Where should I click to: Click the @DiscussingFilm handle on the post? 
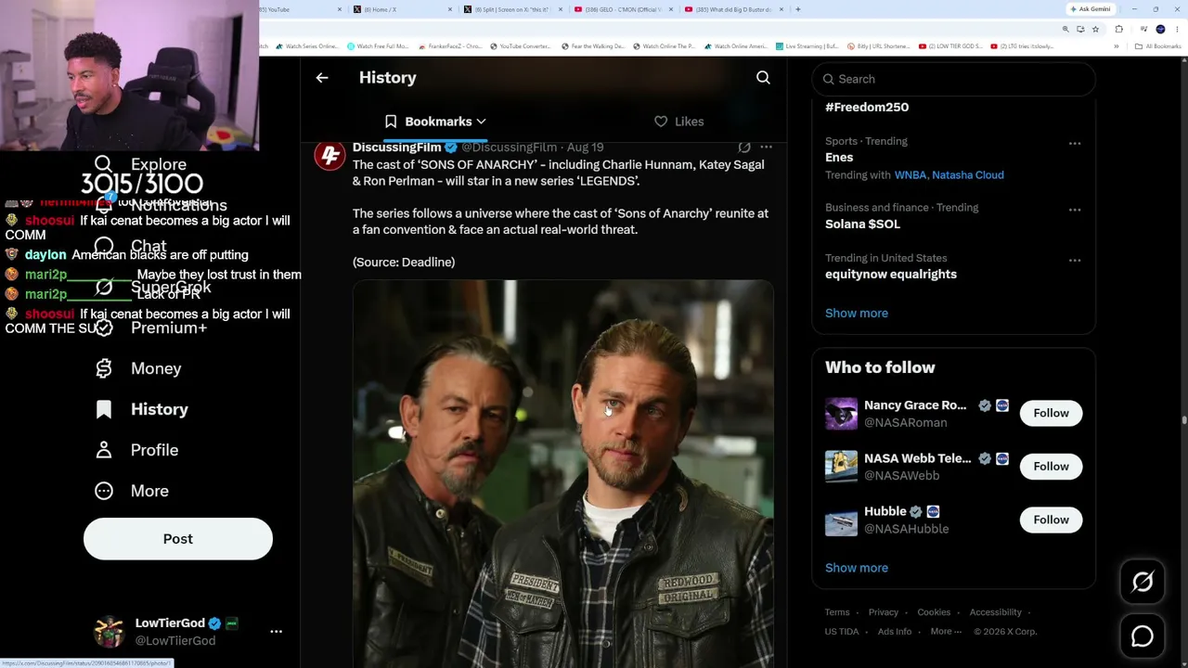pos(510,148)
